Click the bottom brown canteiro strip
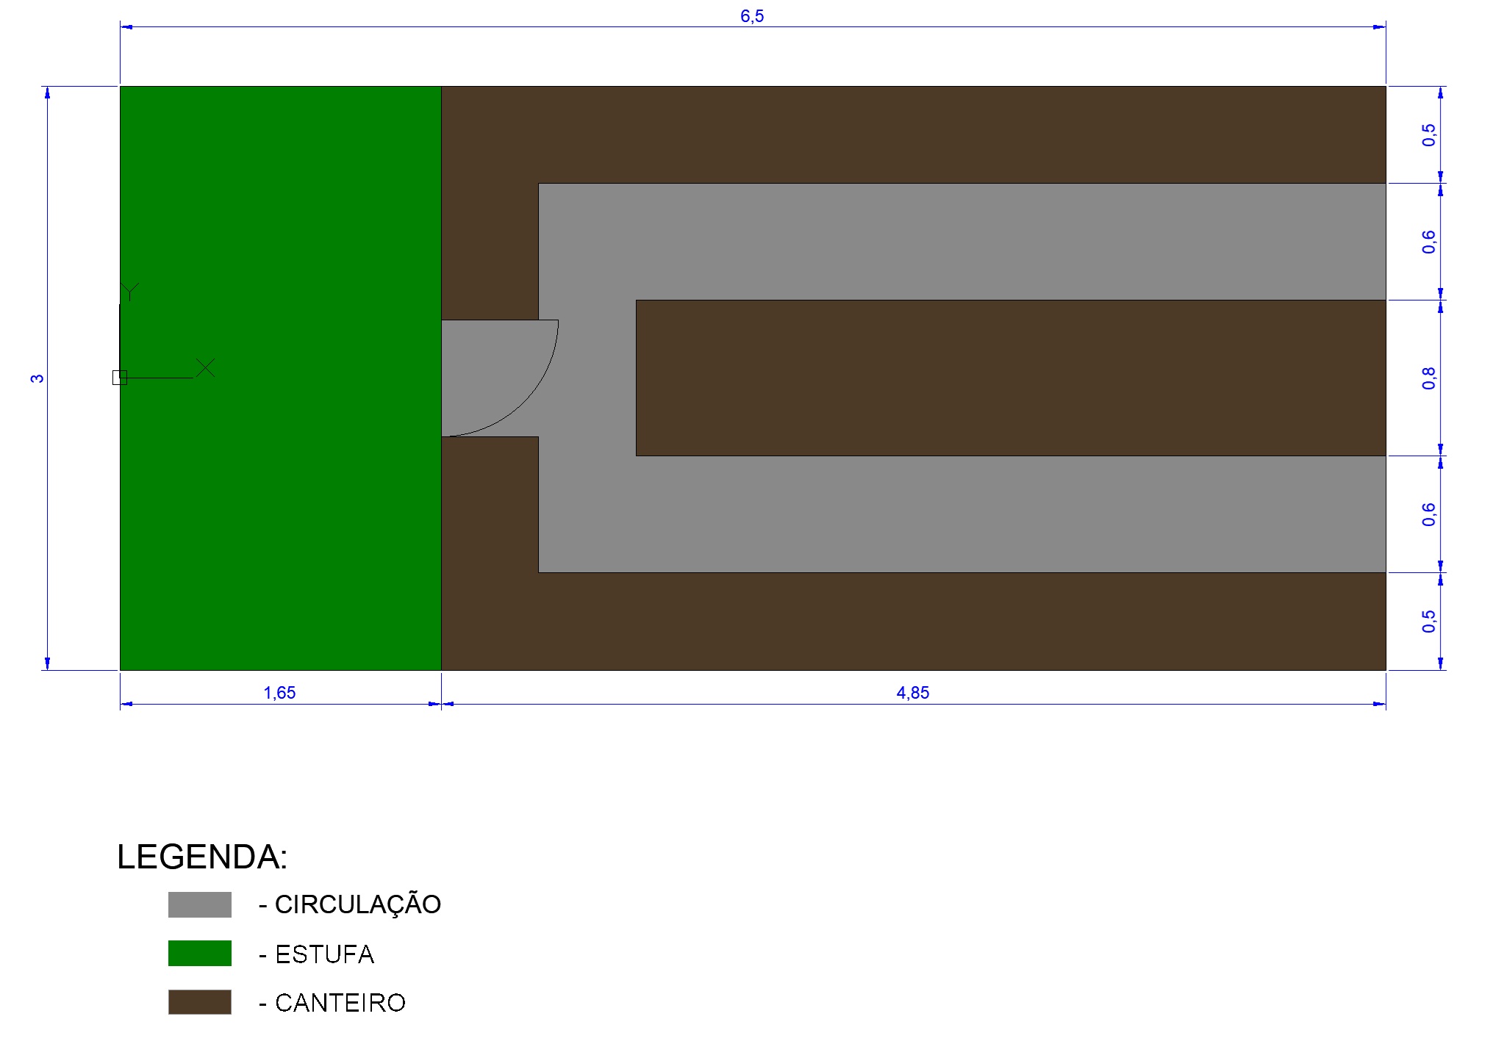This screenshot has height=1044, width=1504. pyautogui.click(x=912, y=622)
